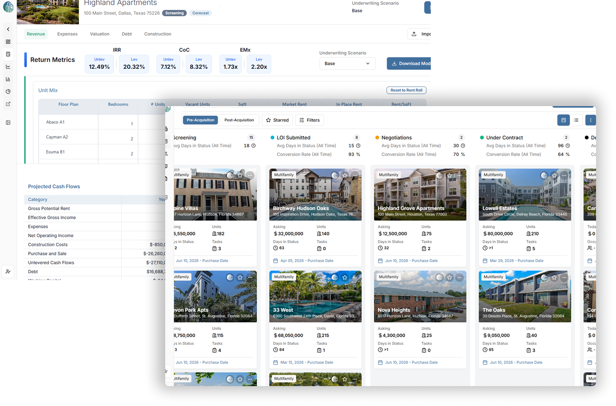Click Reset to Rent Roll button
The image size is (616, 406).
tap(406, 90)
